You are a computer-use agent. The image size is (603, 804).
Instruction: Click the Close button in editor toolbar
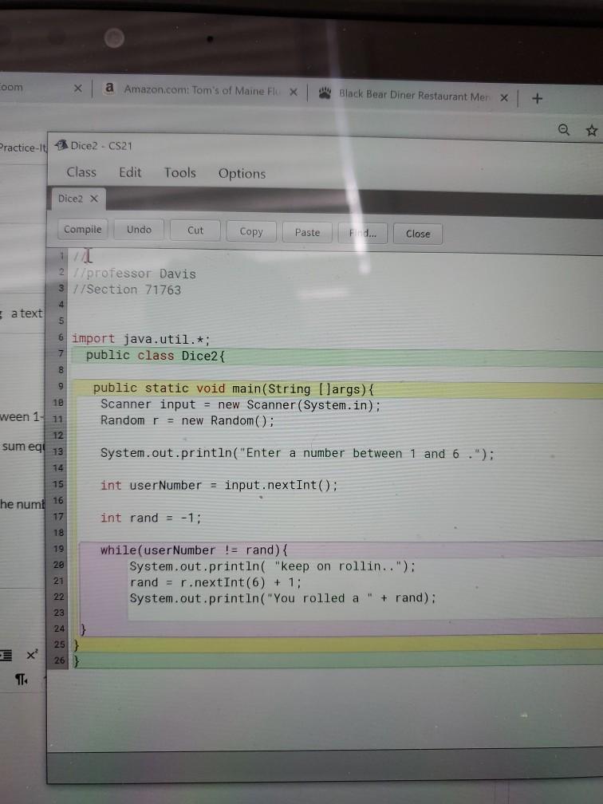pos(418,234)
